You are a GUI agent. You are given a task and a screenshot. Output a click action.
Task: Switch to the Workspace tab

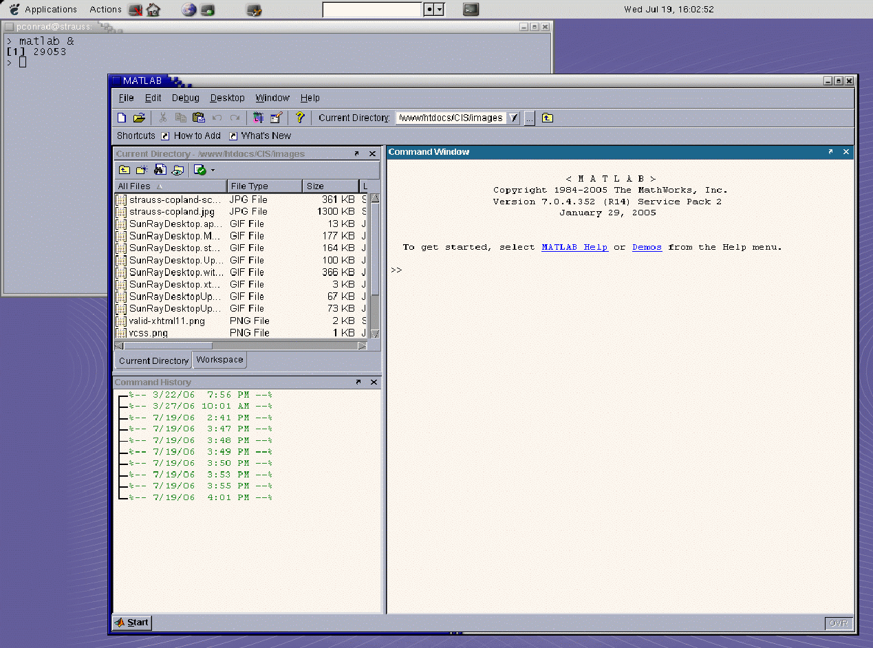pos(219,360)
